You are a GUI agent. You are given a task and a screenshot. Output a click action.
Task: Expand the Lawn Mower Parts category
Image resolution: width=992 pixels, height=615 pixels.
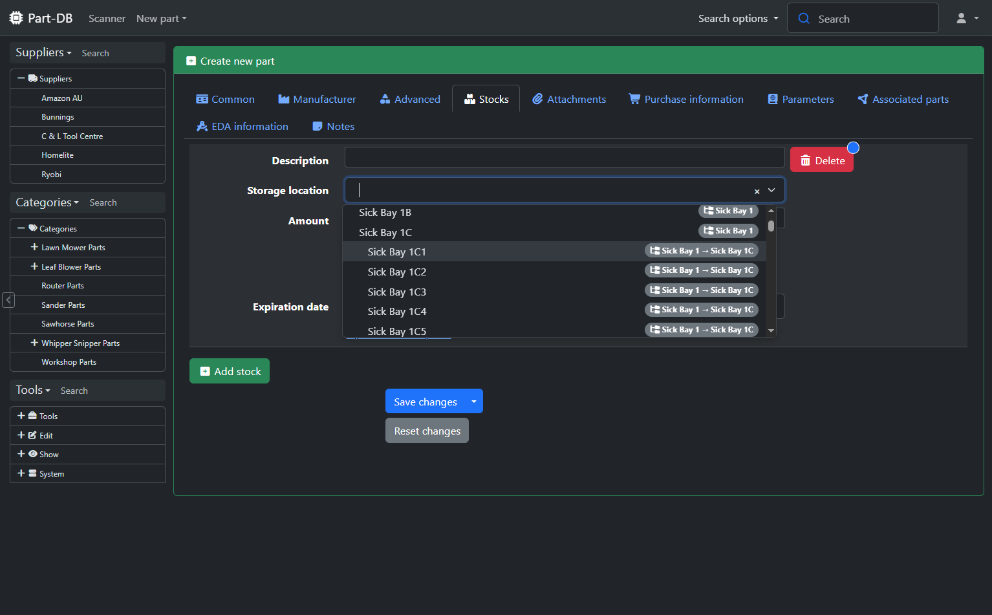pyautogui.click(x=34, y=247)
